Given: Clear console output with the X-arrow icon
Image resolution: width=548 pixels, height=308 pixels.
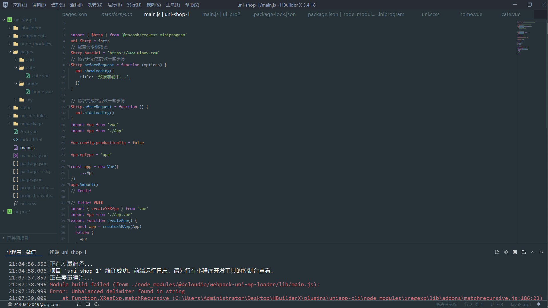Looking at the screenshot, I should tap(541, 252).
